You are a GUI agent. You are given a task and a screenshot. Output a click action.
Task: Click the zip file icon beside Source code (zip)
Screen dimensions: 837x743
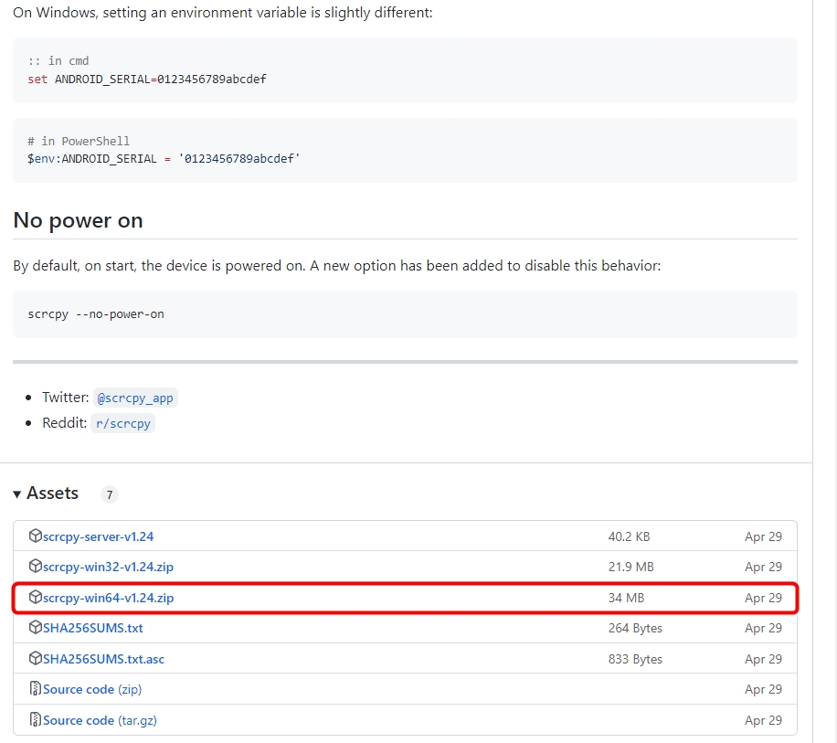click(x=36, y=688)
